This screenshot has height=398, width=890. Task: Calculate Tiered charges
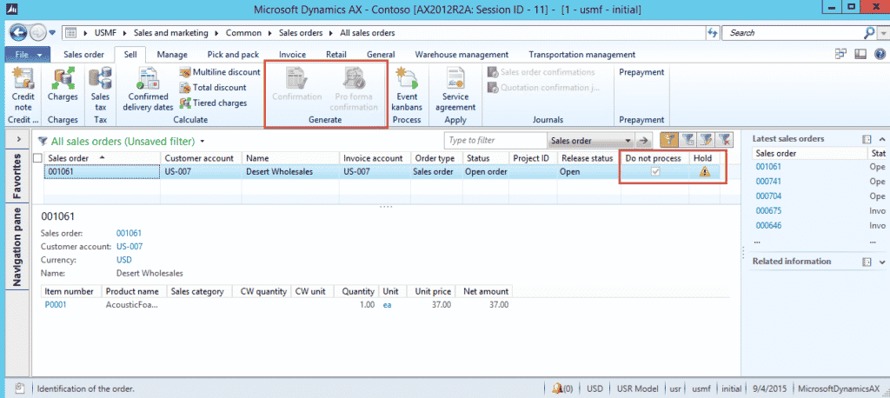click(213, 103)
